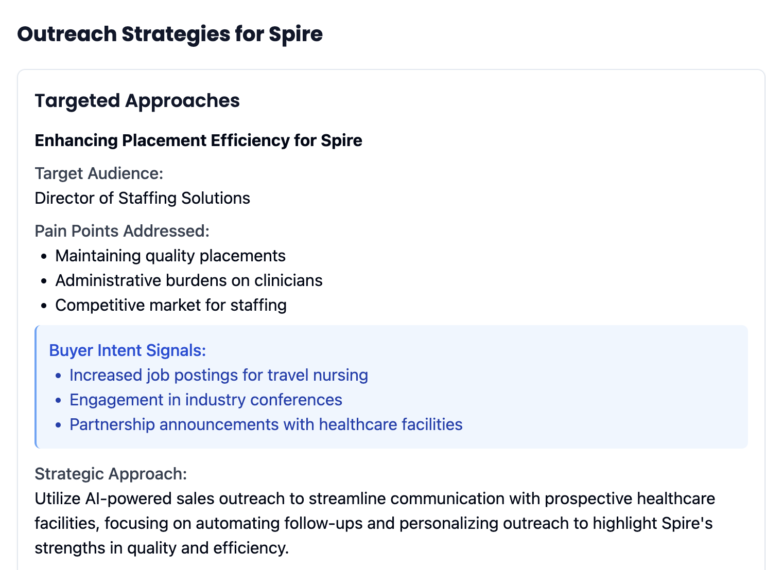
Task: Click the paragraph starting Utilize AI-powered sales outreach
Action: [375, 523]
